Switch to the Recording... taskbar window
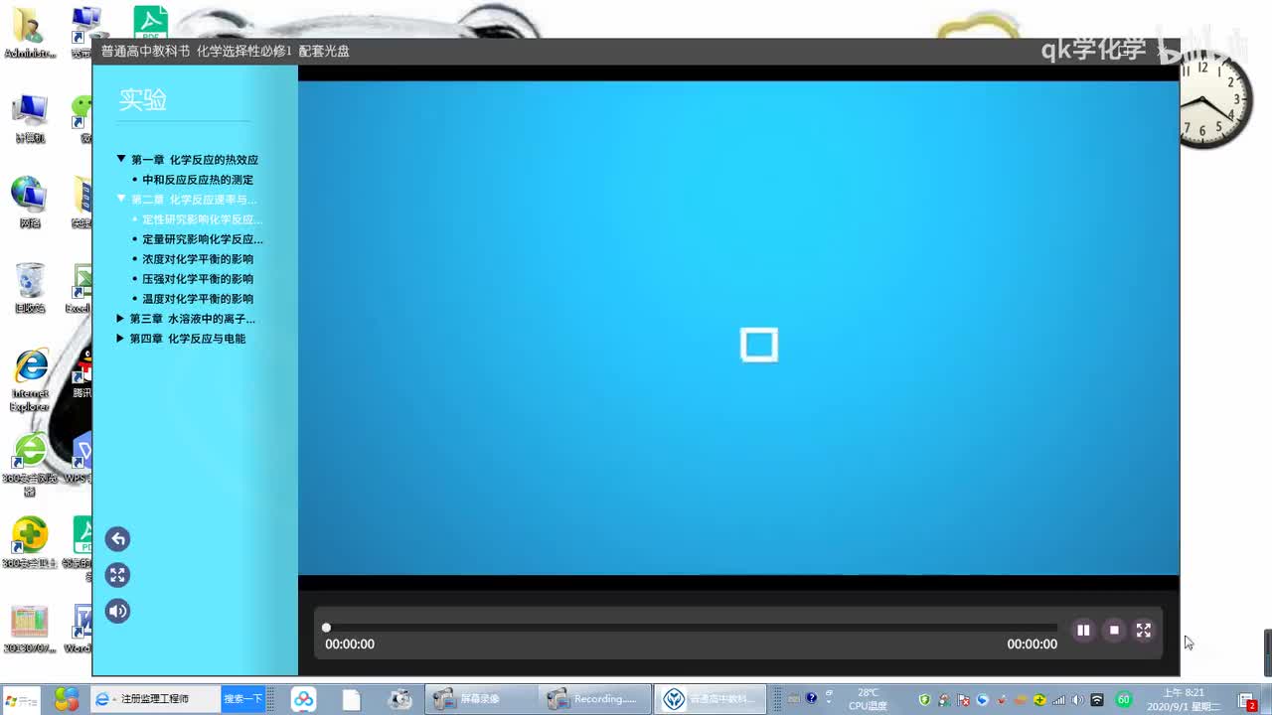 click(x=595, y=699)
